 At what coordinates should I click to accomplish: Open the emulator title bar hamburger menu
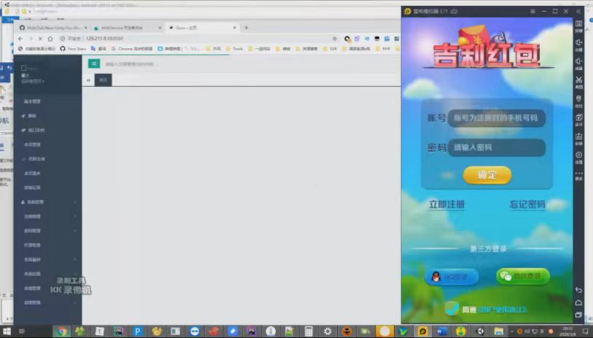(x=532, y=12)
